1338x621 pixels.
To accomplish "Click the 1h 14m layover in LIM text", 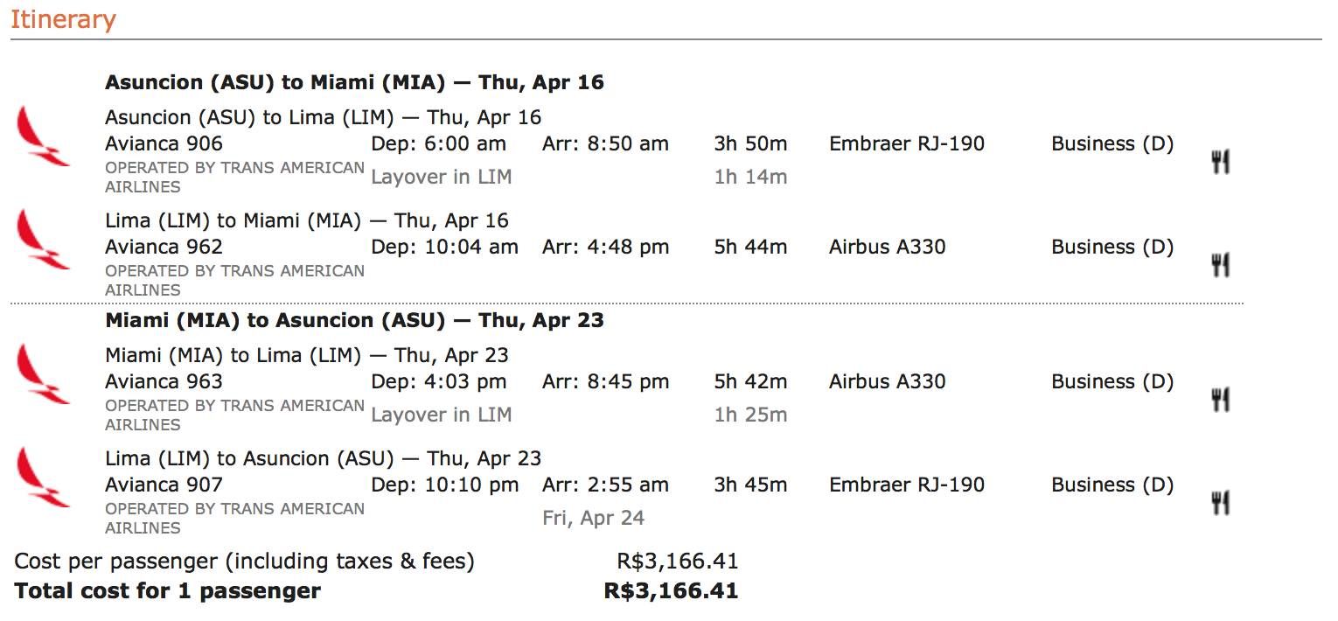I will tap(750, 177).
